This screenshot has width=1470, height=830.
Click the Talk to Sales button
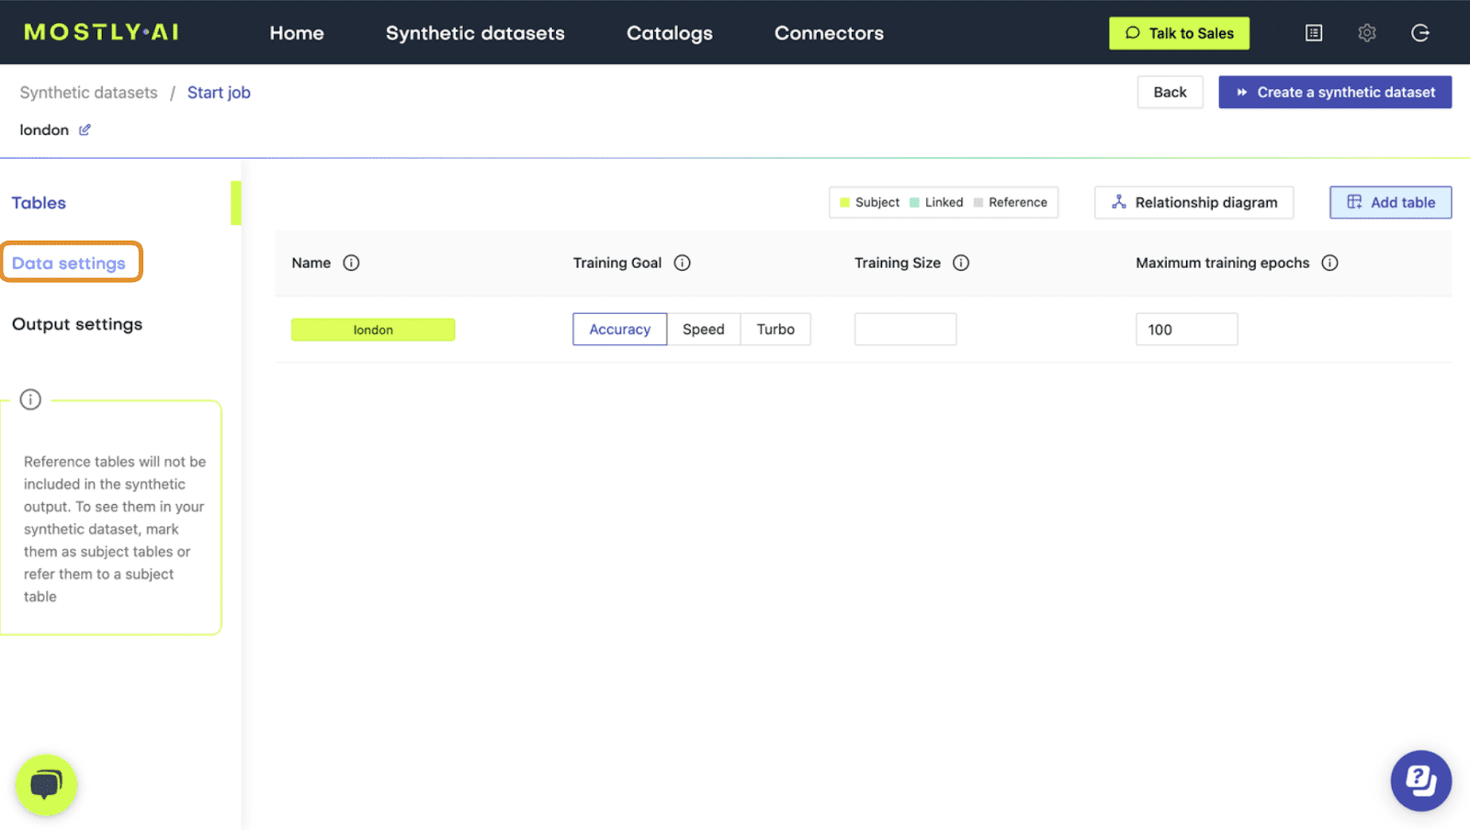(1180, 33)
